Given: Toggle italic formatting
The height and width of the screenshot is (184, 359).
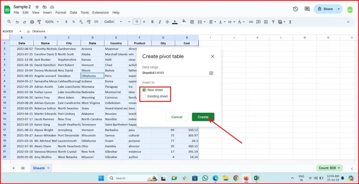Looking at the screenshot, I should (160, 22).
